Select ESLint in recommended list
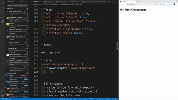The width and height of the screenshot is (178, 100). [x=17, y=96]
